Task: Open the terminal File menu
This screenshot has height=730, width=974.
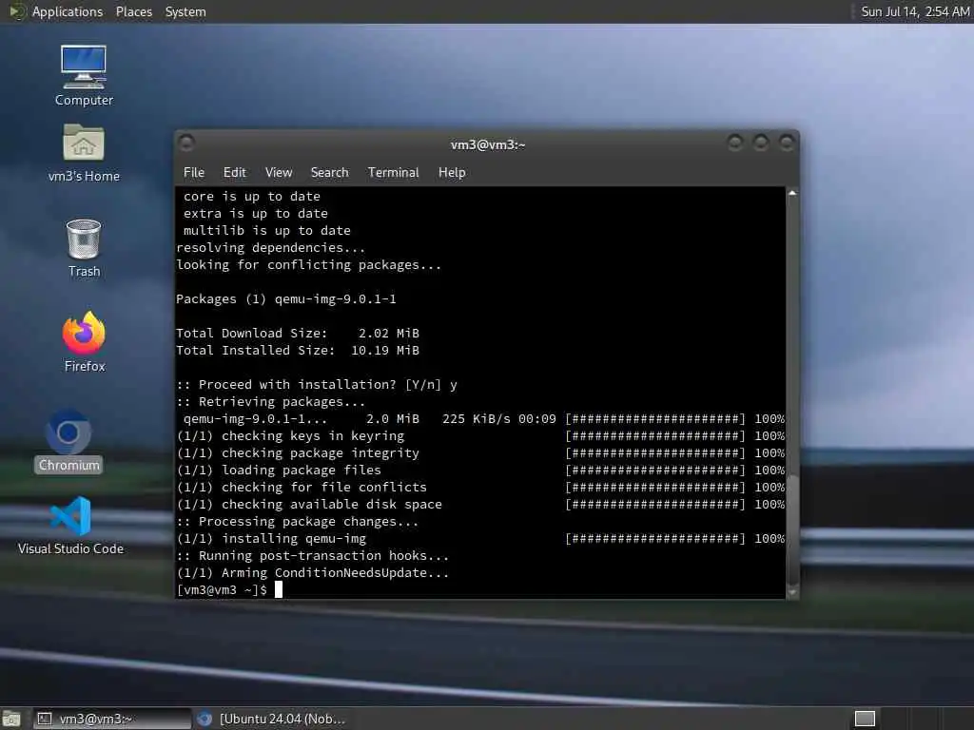Action: click(x=194, y=173)
